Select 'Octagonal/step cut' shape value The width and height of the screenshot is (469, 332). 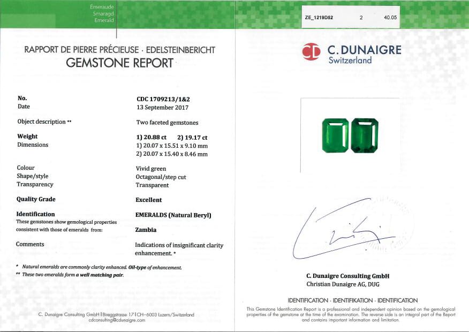161,177
